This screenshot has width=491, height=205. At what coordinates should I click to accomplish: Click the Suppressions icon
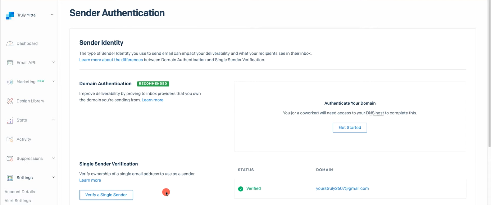click(x=10, y=159)
